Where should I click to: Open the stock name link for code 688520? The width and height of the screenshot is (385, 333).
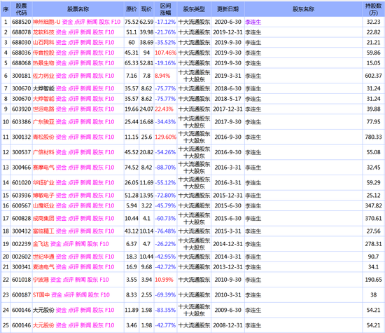coord(47,22)
